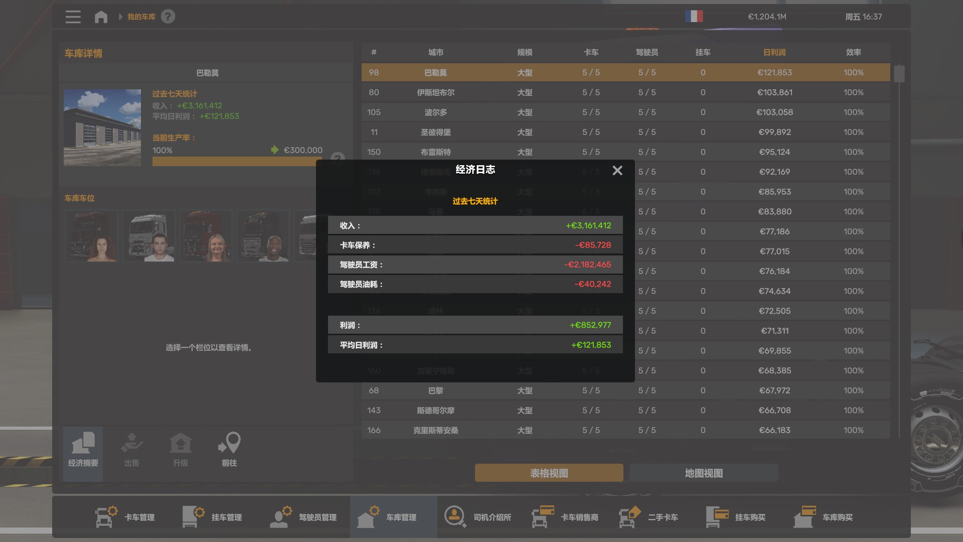
Task: Click the Economy Summary (经济摘要) button
Action: click(83, 450)
